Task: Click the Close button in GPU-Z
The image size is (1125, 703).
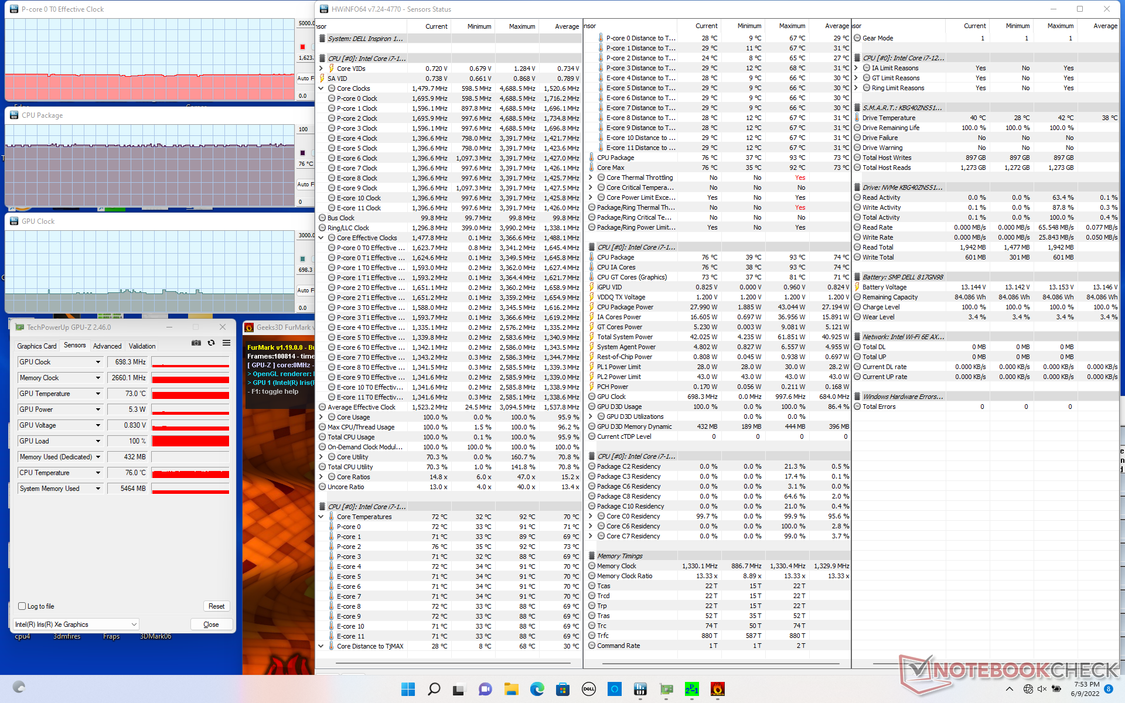Action: click(211, 624)
